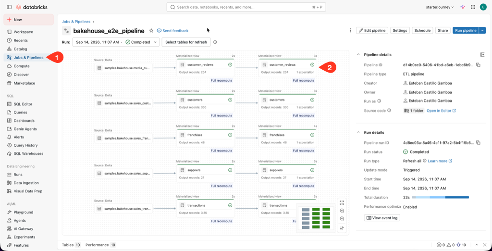Screen dimensions: 492x251
Task: Open the user avatar E menu
Action: 483,7
